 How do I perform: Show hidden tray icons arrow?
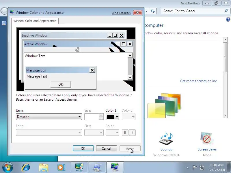click(x=188, y=168)
